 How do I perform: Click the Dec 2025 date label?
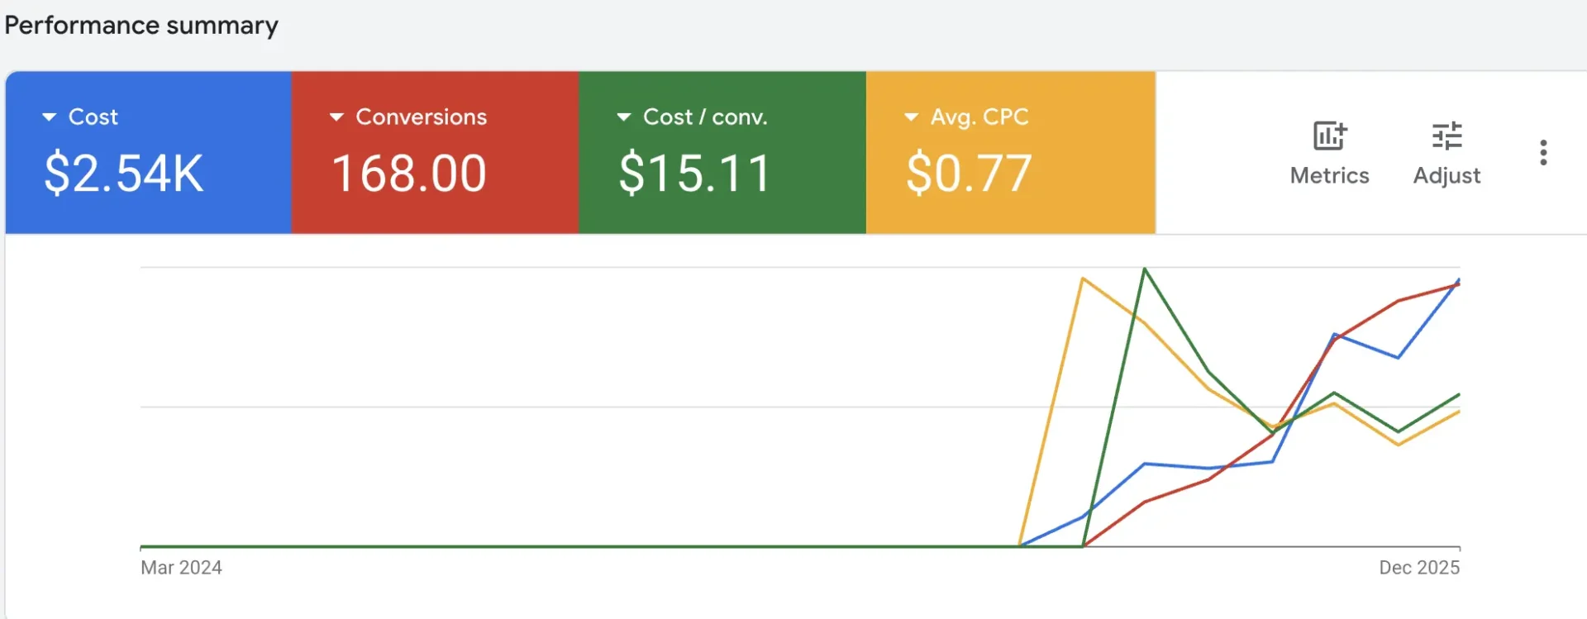click(x=1419, y=568)
